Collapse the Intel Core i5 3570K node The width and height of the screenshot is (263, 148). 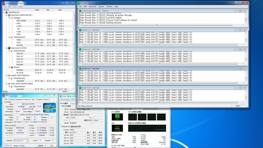pyautogui.click(x=7, y=48)
